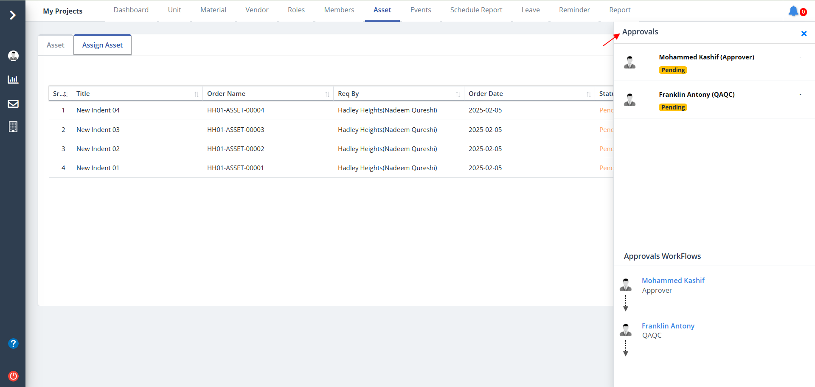This screenshot has height=387, width=815.
Task: Open the building sidebar icon
Action: [13, 127]
